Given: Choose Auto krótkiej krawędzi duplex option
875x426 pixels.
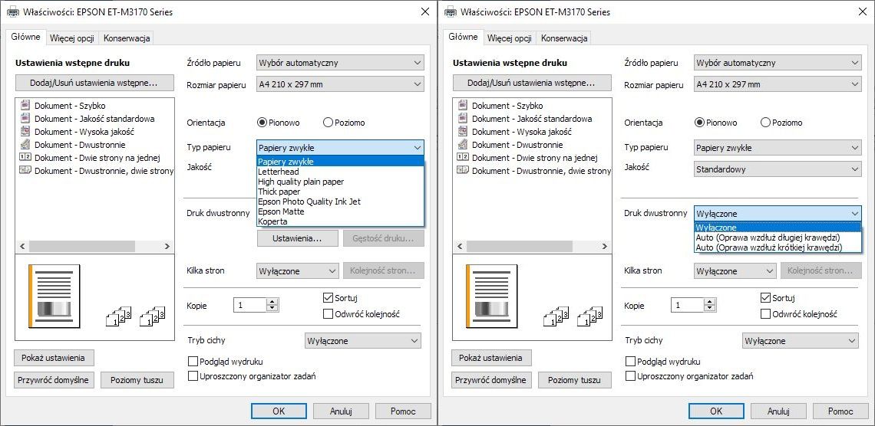Looking at the screenshot, I should click(x=778, y=247).
